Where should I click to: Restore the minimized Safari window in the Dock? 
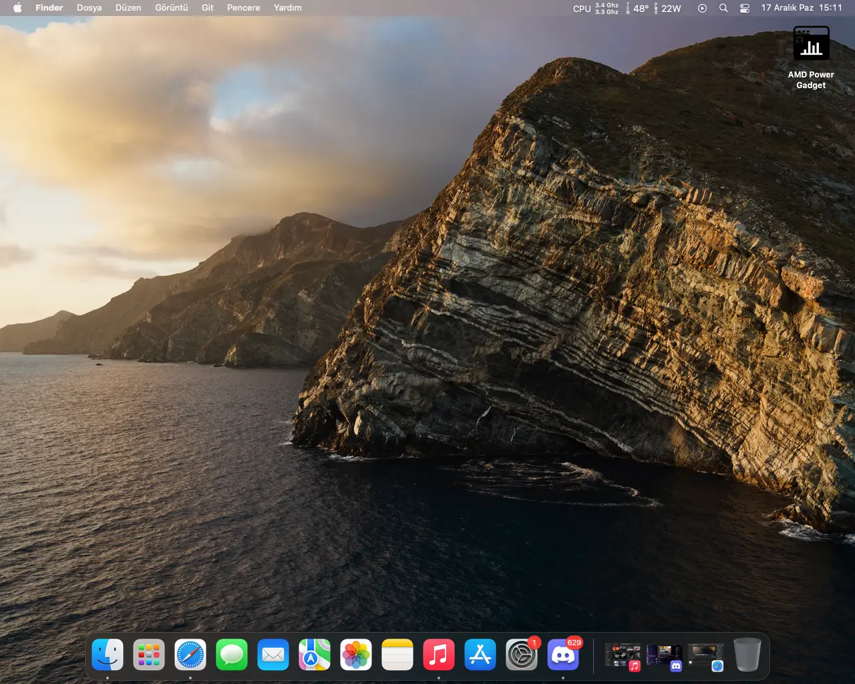click(706, 656)
